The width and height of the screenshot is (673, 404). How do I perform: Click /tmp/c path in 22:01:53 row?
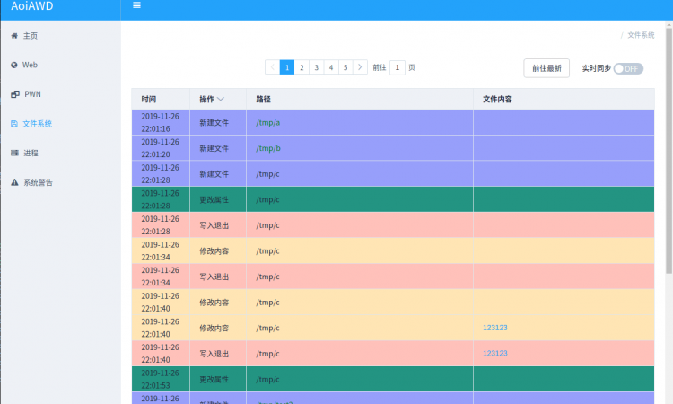(267, 380)
